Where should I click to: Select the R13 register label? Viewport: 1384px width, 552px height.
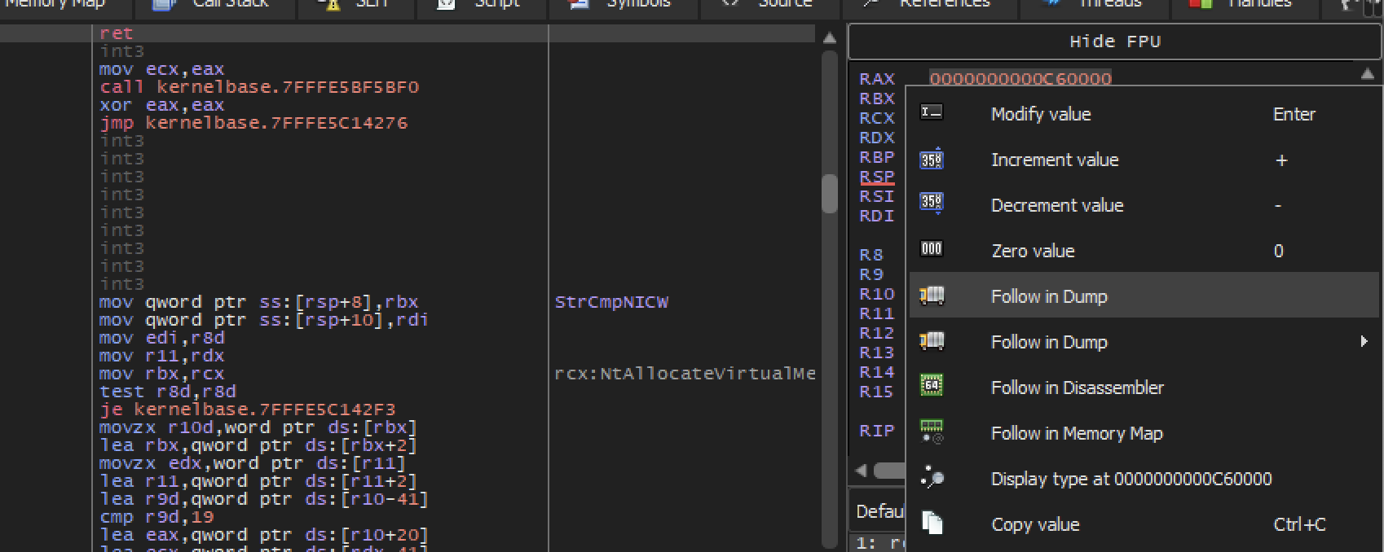tap(877, 353)
